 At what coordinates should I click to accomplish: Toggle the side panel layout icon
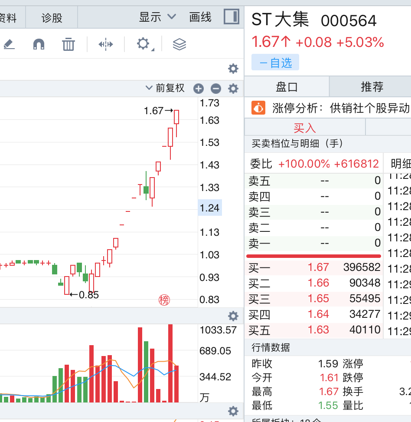232,16
